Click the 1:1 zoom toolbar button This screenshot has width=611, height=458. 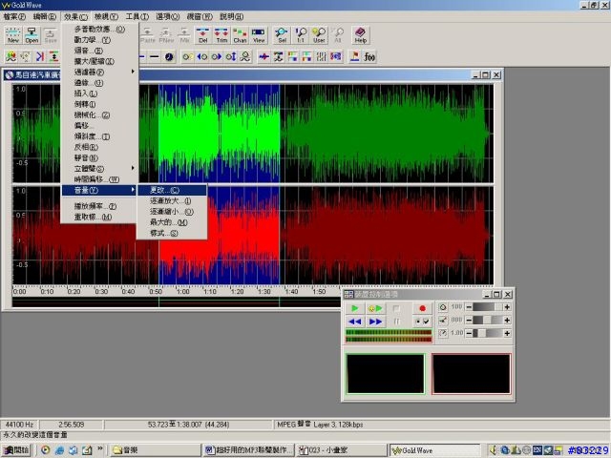coord(301,35)
